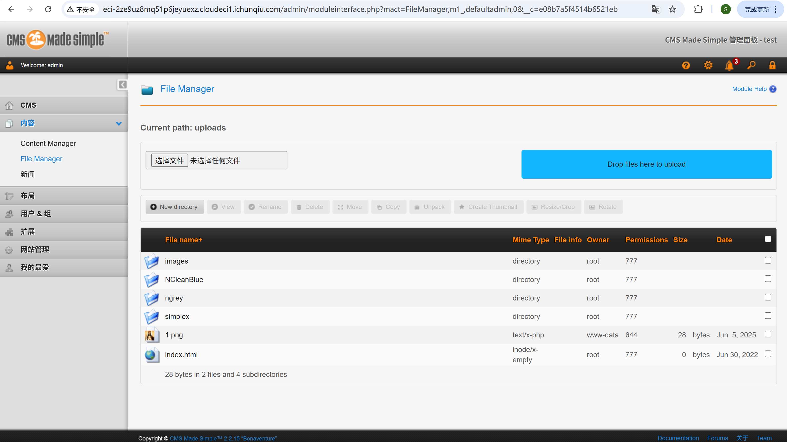Toggle select-all checkbox in table header
787x442 pixels.
(768, 239)
